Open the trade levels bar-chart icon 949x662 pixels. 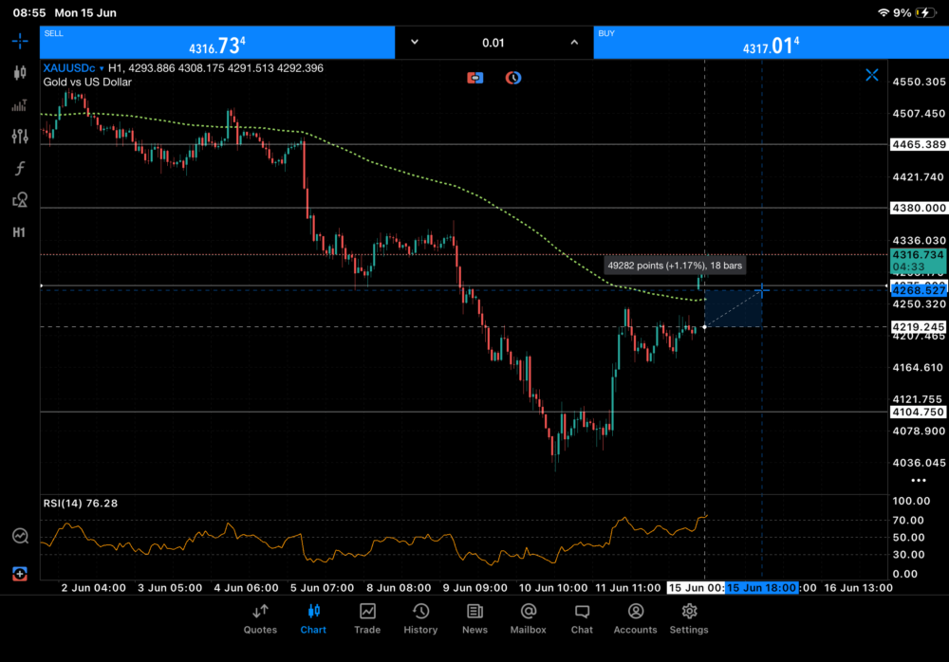tap(19, 105)
